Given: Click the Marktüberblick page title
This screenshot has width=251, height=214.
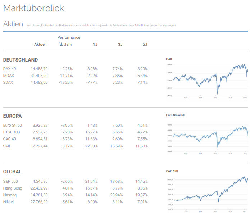Looking at the screenshot, I should (x=34, y=9).
